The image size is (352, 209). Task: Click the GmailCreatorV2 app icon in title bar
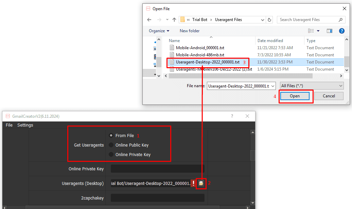click(8, 116)
